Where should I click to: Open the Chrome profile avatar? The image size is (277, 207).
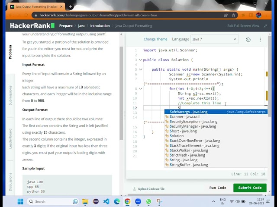coord(259,15)
